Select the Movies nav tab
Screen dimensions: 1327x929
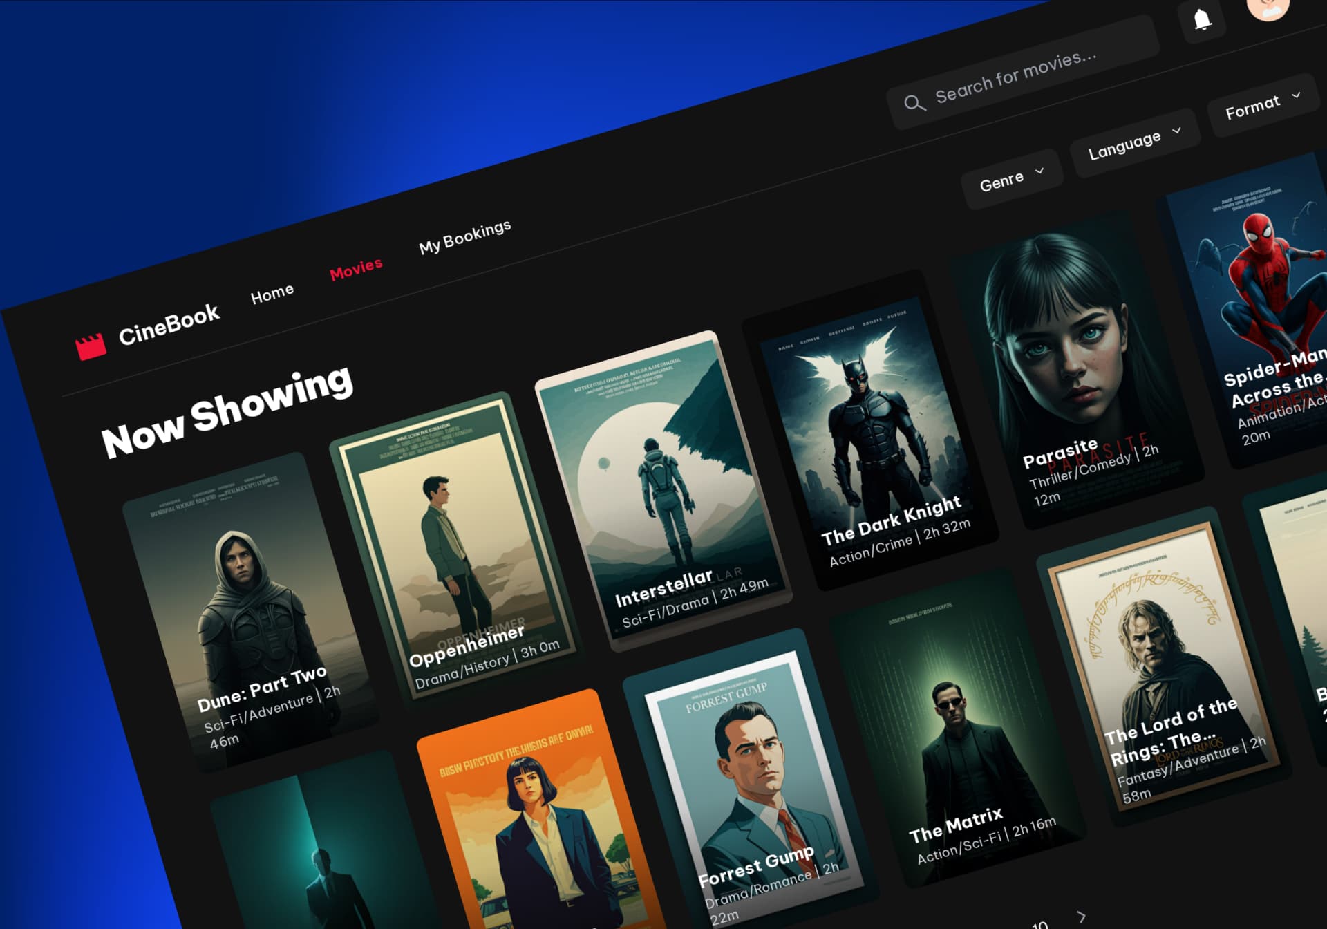(356, 268)
